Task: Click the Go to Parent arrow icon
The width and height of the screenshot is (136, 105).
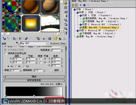Action: tap(60, 39)
